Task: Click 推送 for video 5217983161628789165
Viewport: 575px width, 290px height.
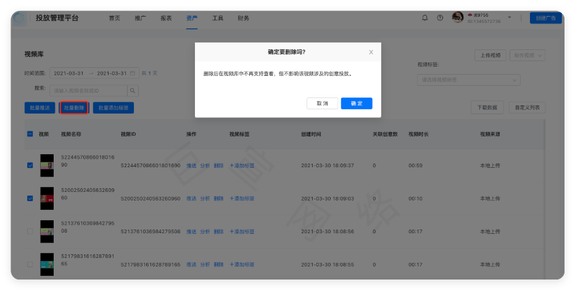Action: [x=191, y=265]
